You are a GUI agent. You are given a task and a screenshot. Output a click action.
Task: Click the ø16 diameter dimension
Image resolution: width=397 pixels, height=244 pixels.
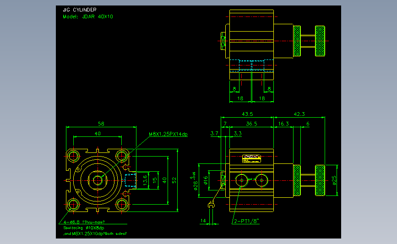[x=206, y=180]
